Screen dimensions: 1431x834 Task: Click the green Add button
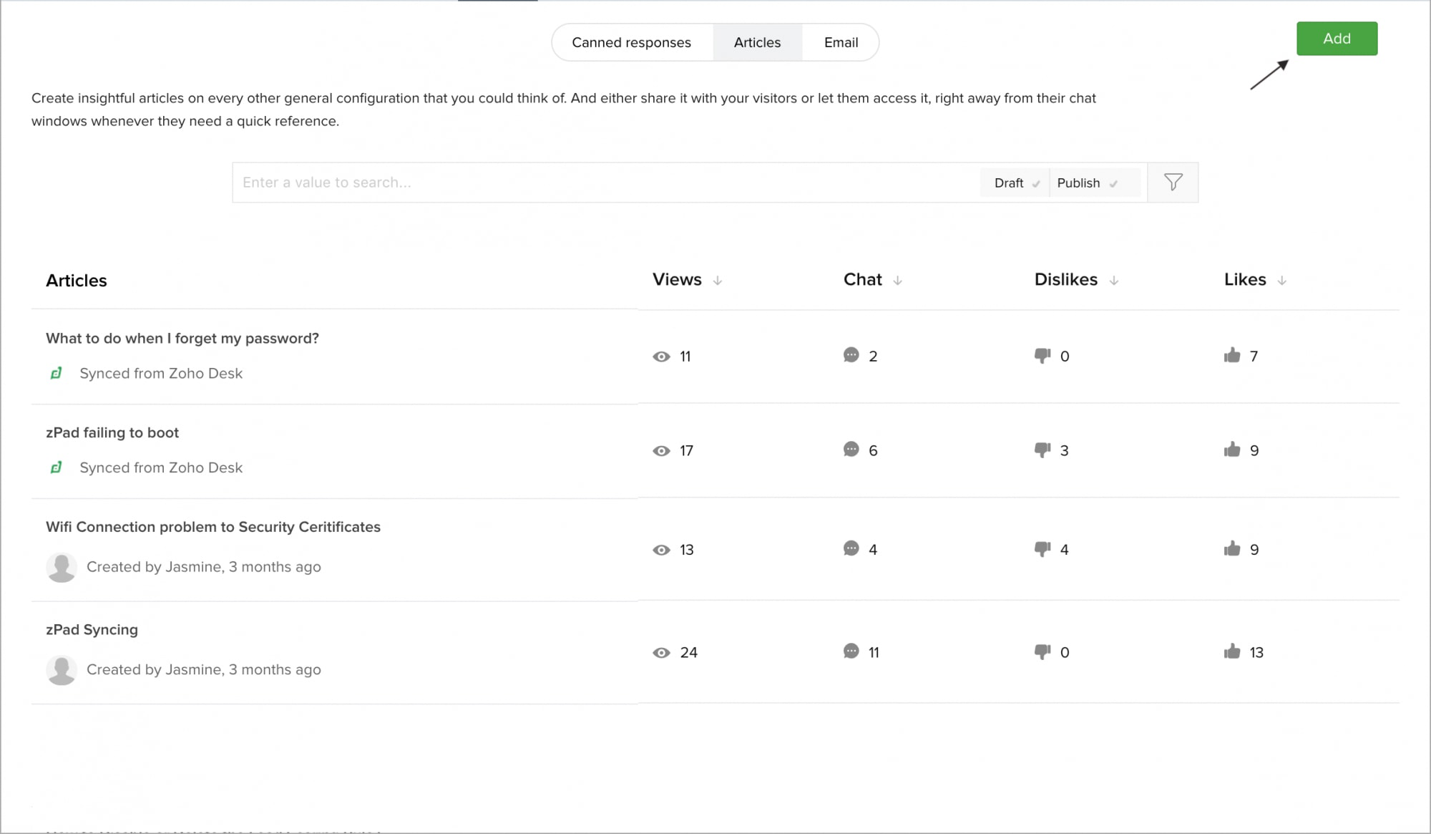(x=1337, y=38)
